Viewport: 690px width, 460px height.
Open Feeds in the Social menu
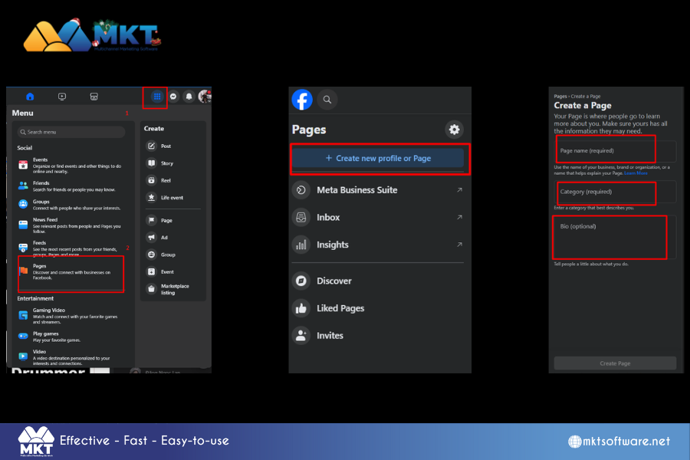(71, 248)
